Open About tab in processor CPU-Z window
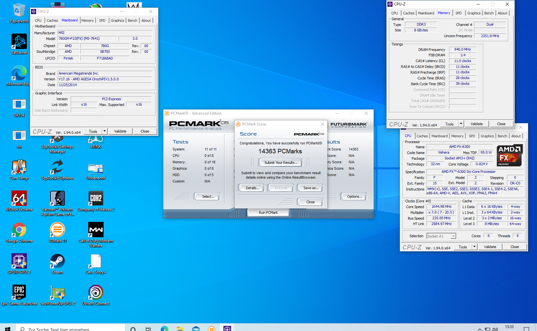537x331 pixels. point(516,136)
